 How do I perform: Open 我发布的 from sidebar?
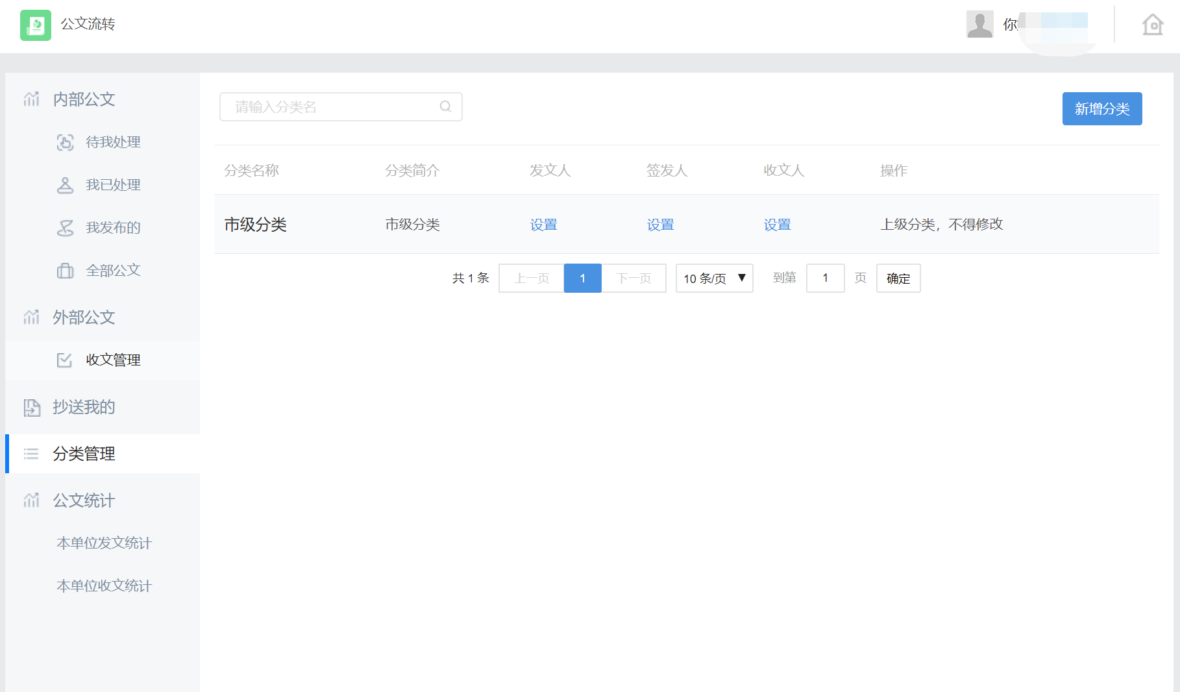(112, 228)
